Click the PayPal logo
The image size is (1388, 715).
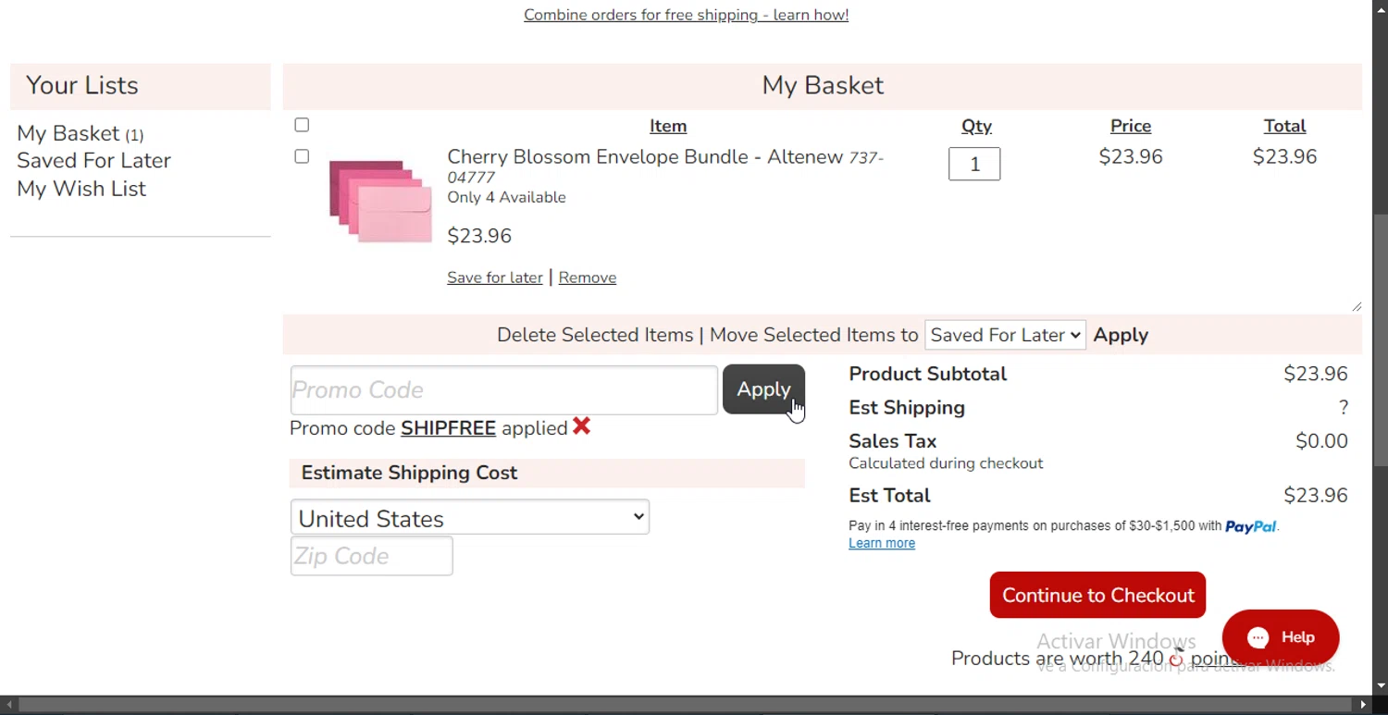[1250, 526]
